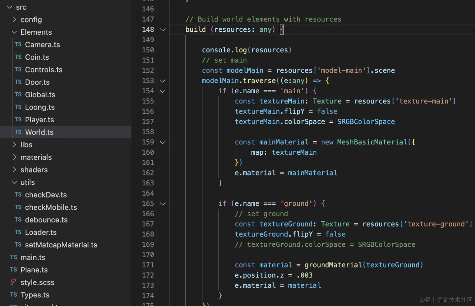
Task: Click 'e.position.z' on line 172
Action: tap(259, 275)
